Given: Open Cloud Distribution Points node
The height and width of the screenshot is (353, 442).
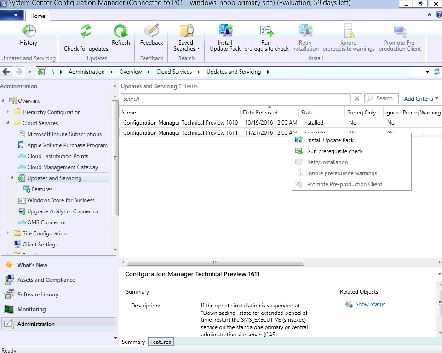Looking at the screenshot, I should [x=57, y=156].
